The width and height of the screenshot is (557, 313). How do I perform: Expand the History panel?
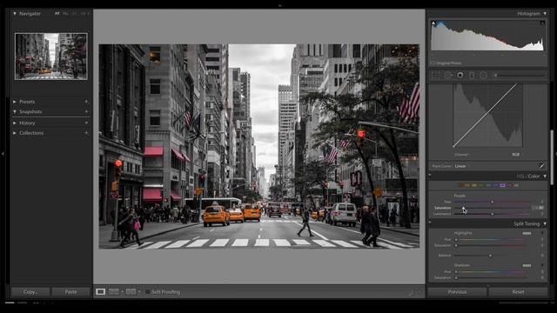click(x=15, y=123)
